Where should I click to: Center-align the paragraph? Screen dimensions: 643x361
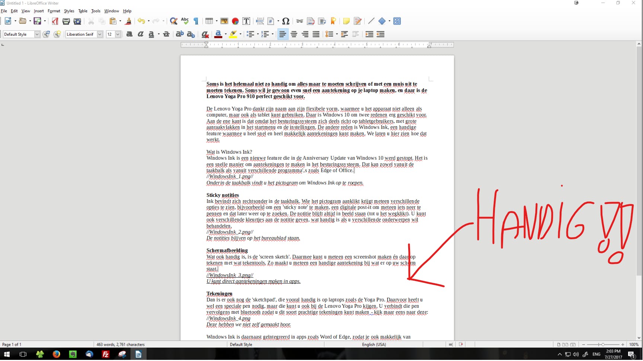tap(294, 35)
